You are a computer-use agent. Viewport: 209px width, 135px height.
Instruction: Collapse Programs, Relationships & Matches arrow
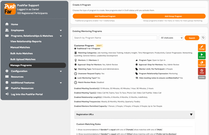61,36
